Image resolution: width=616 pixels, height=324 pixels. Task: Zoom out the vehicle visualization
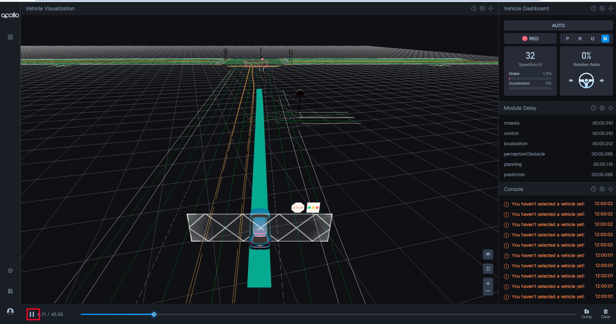coord(488,291)
